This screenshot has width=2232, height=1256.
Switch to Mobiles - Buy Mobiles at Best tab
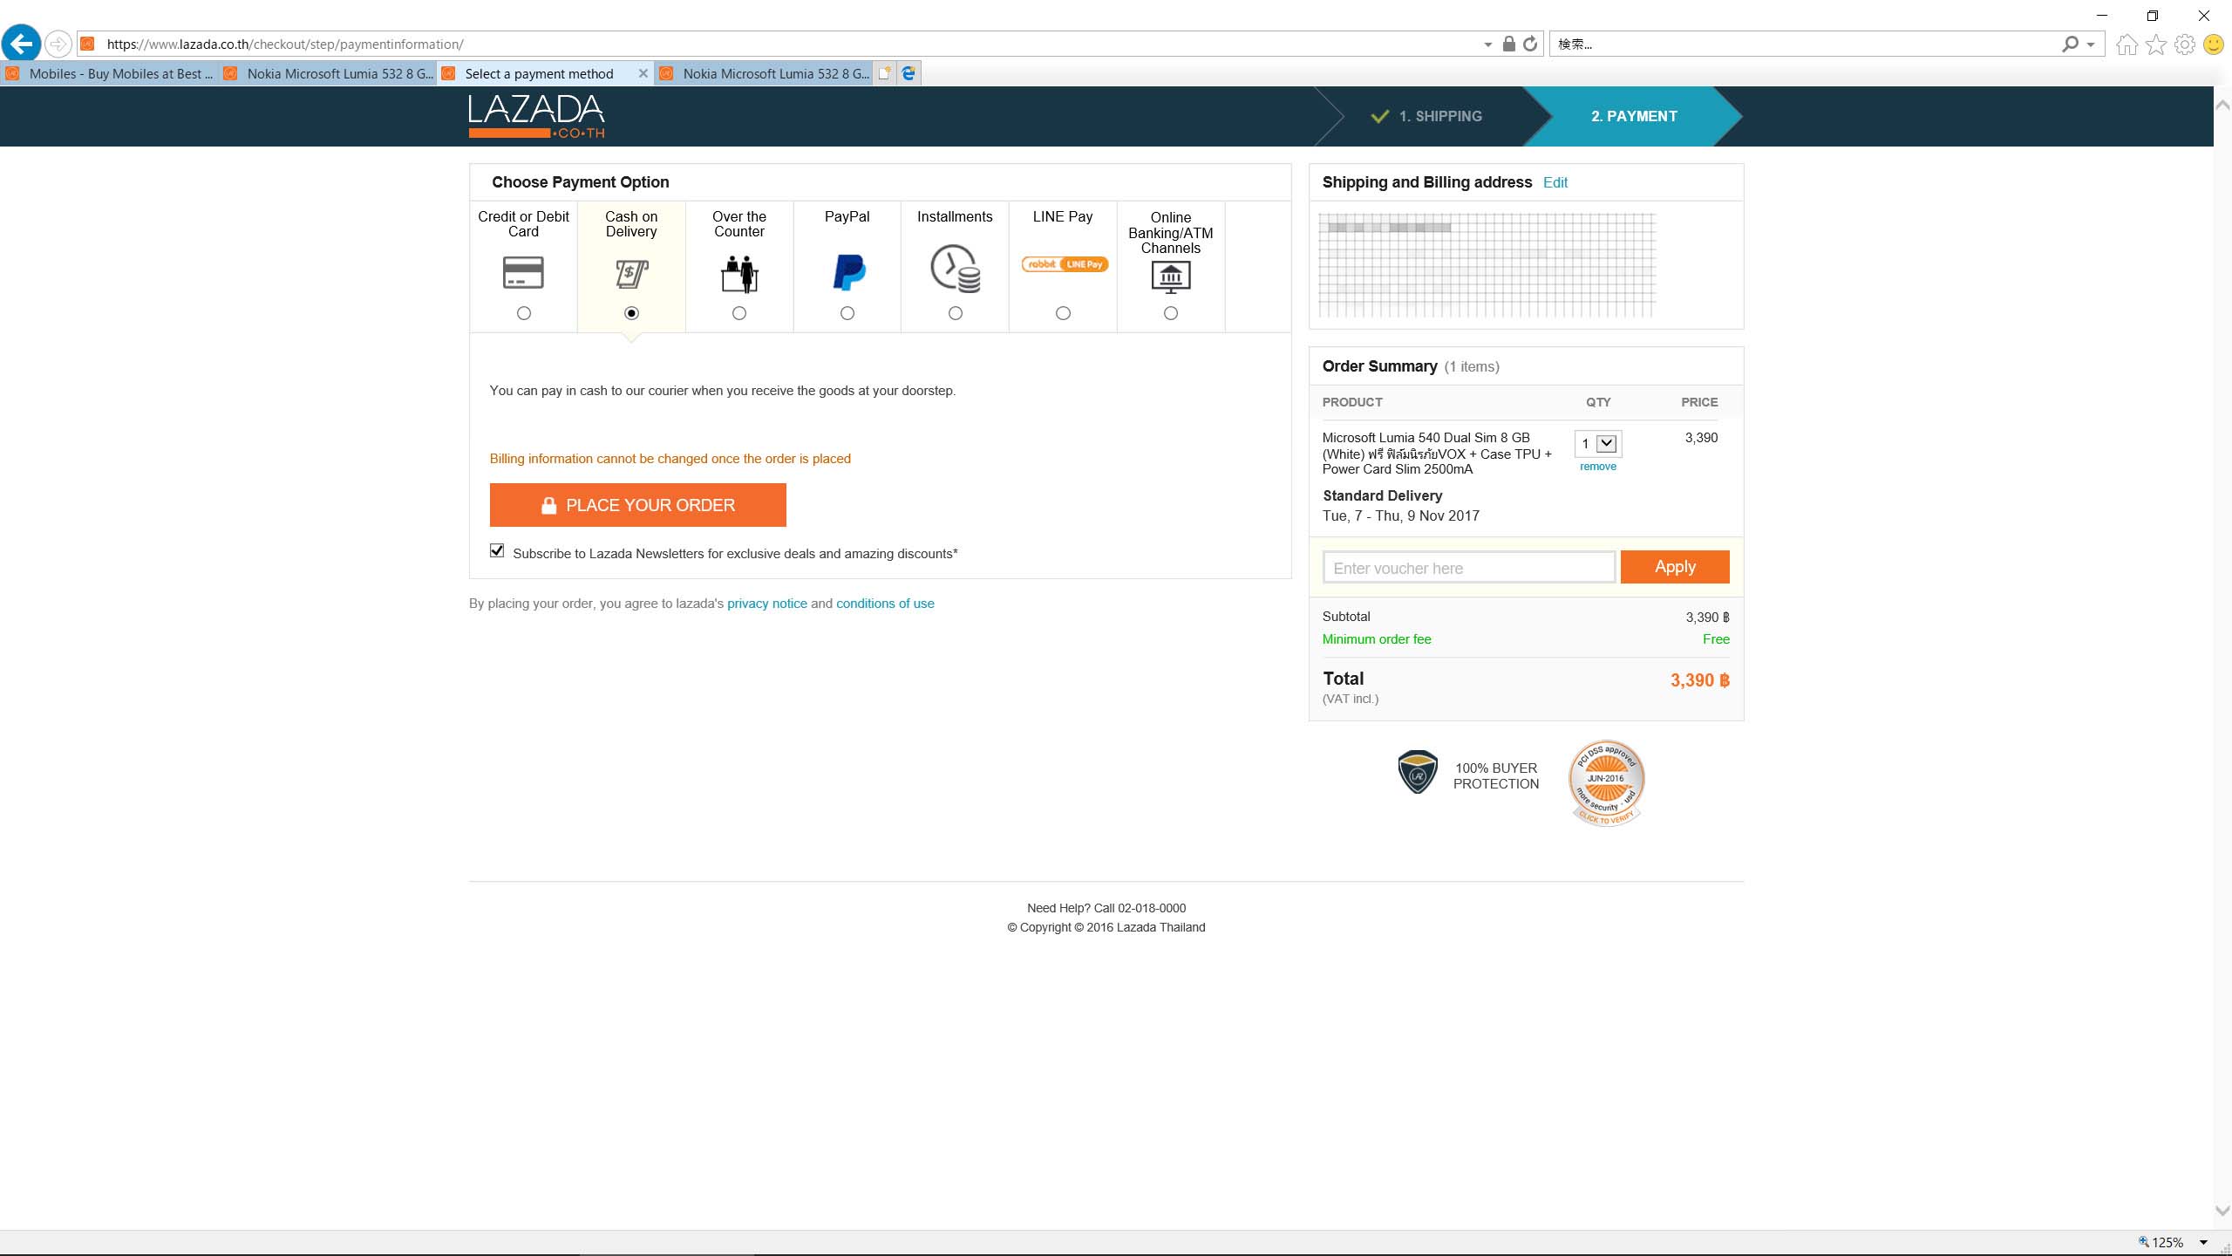110,73
